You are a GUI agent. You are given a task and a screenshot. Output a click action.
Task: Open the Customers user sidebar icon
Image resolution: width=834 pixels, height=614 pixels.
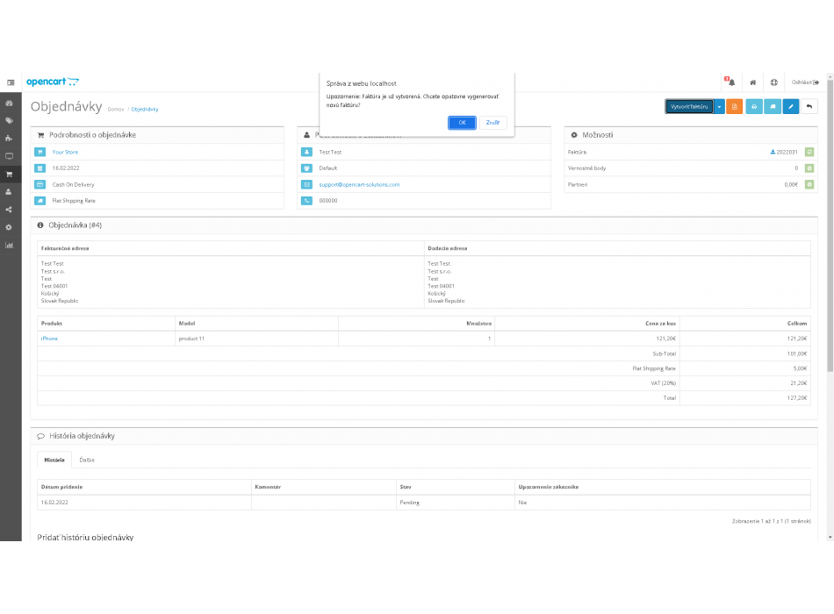click(x=9, y=192)
